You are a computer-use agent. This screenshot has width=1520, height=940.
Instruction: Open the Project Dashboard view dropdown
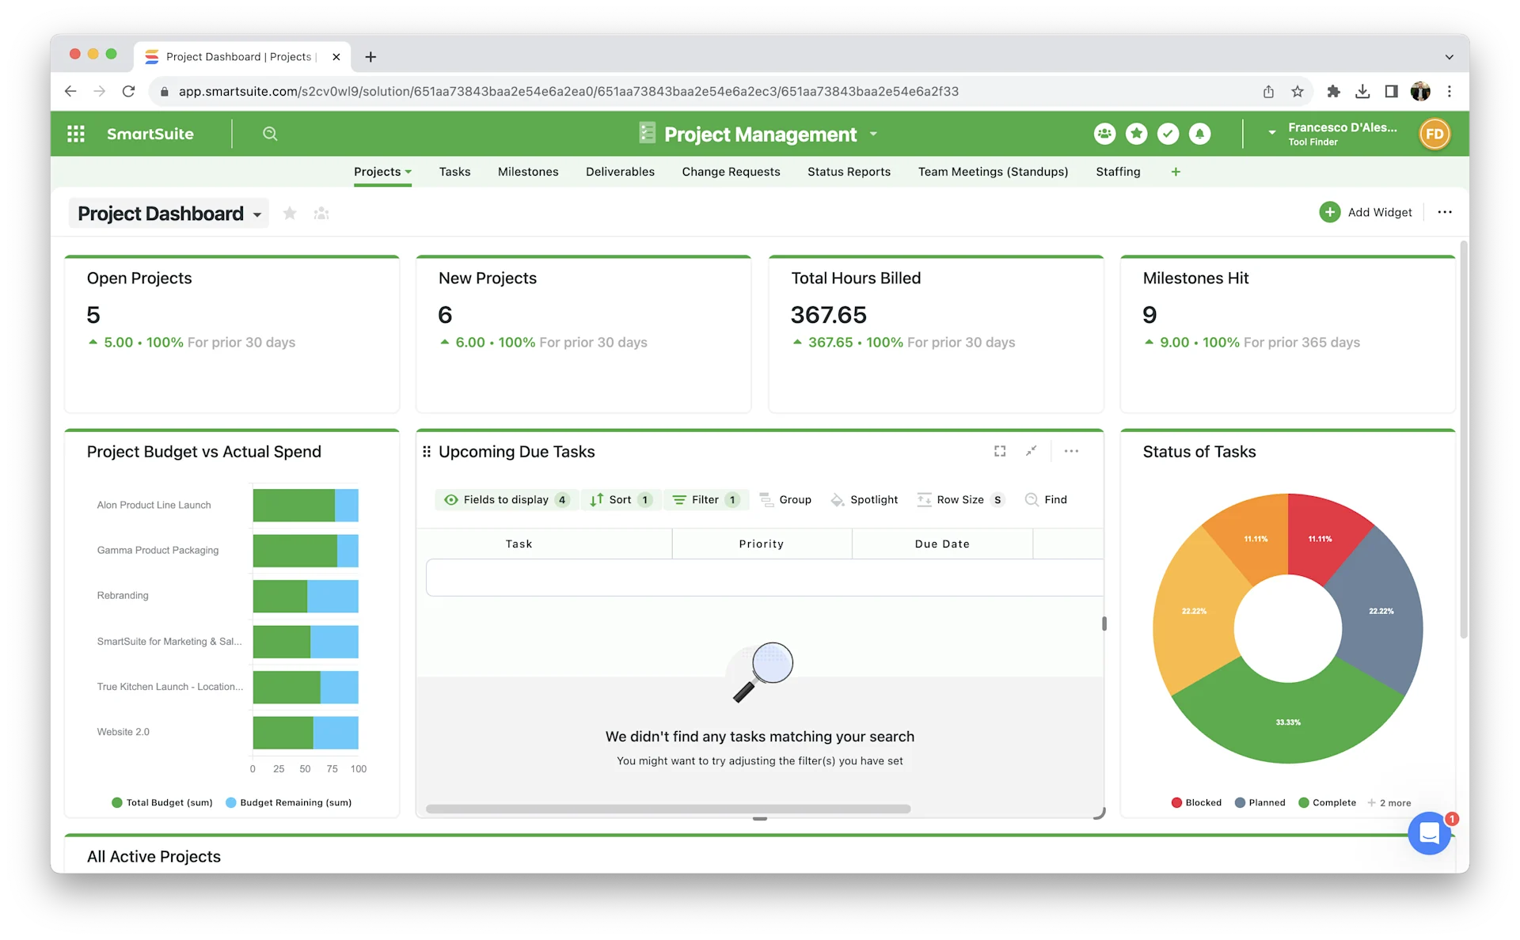tap(256, 214)
